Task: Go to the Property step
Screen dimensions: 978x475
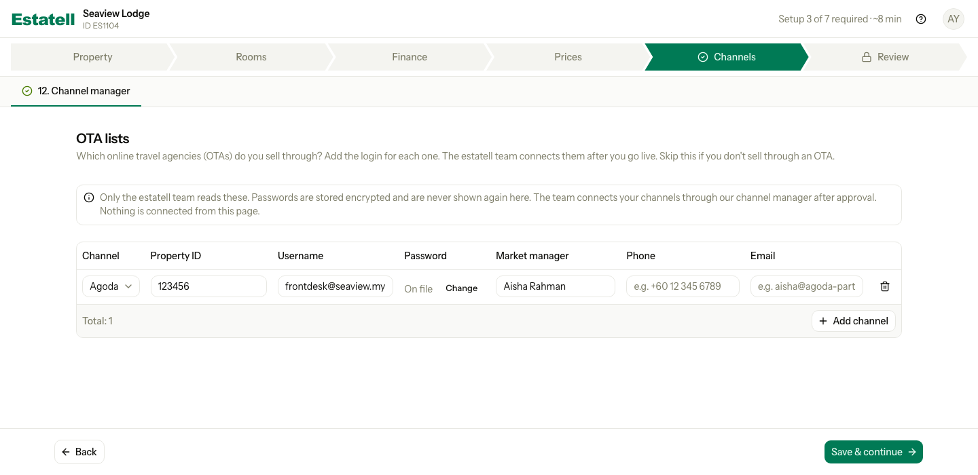Action: [x=92, y=57]
